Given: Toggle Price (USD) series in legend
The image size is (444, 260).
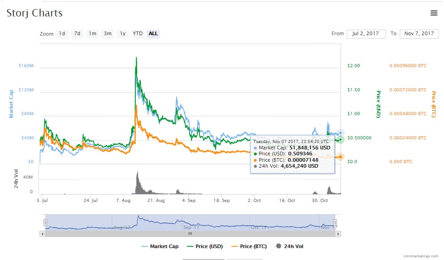Looking at the screenshot, I should pos(205,246).
